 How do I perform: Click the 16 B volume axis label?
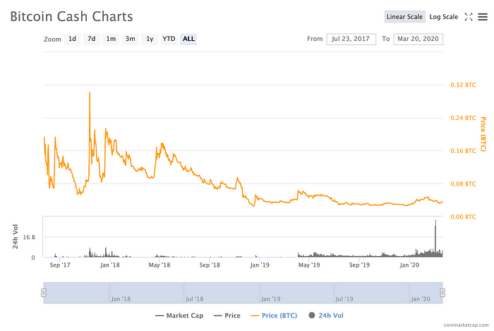(x=29, y=237)
